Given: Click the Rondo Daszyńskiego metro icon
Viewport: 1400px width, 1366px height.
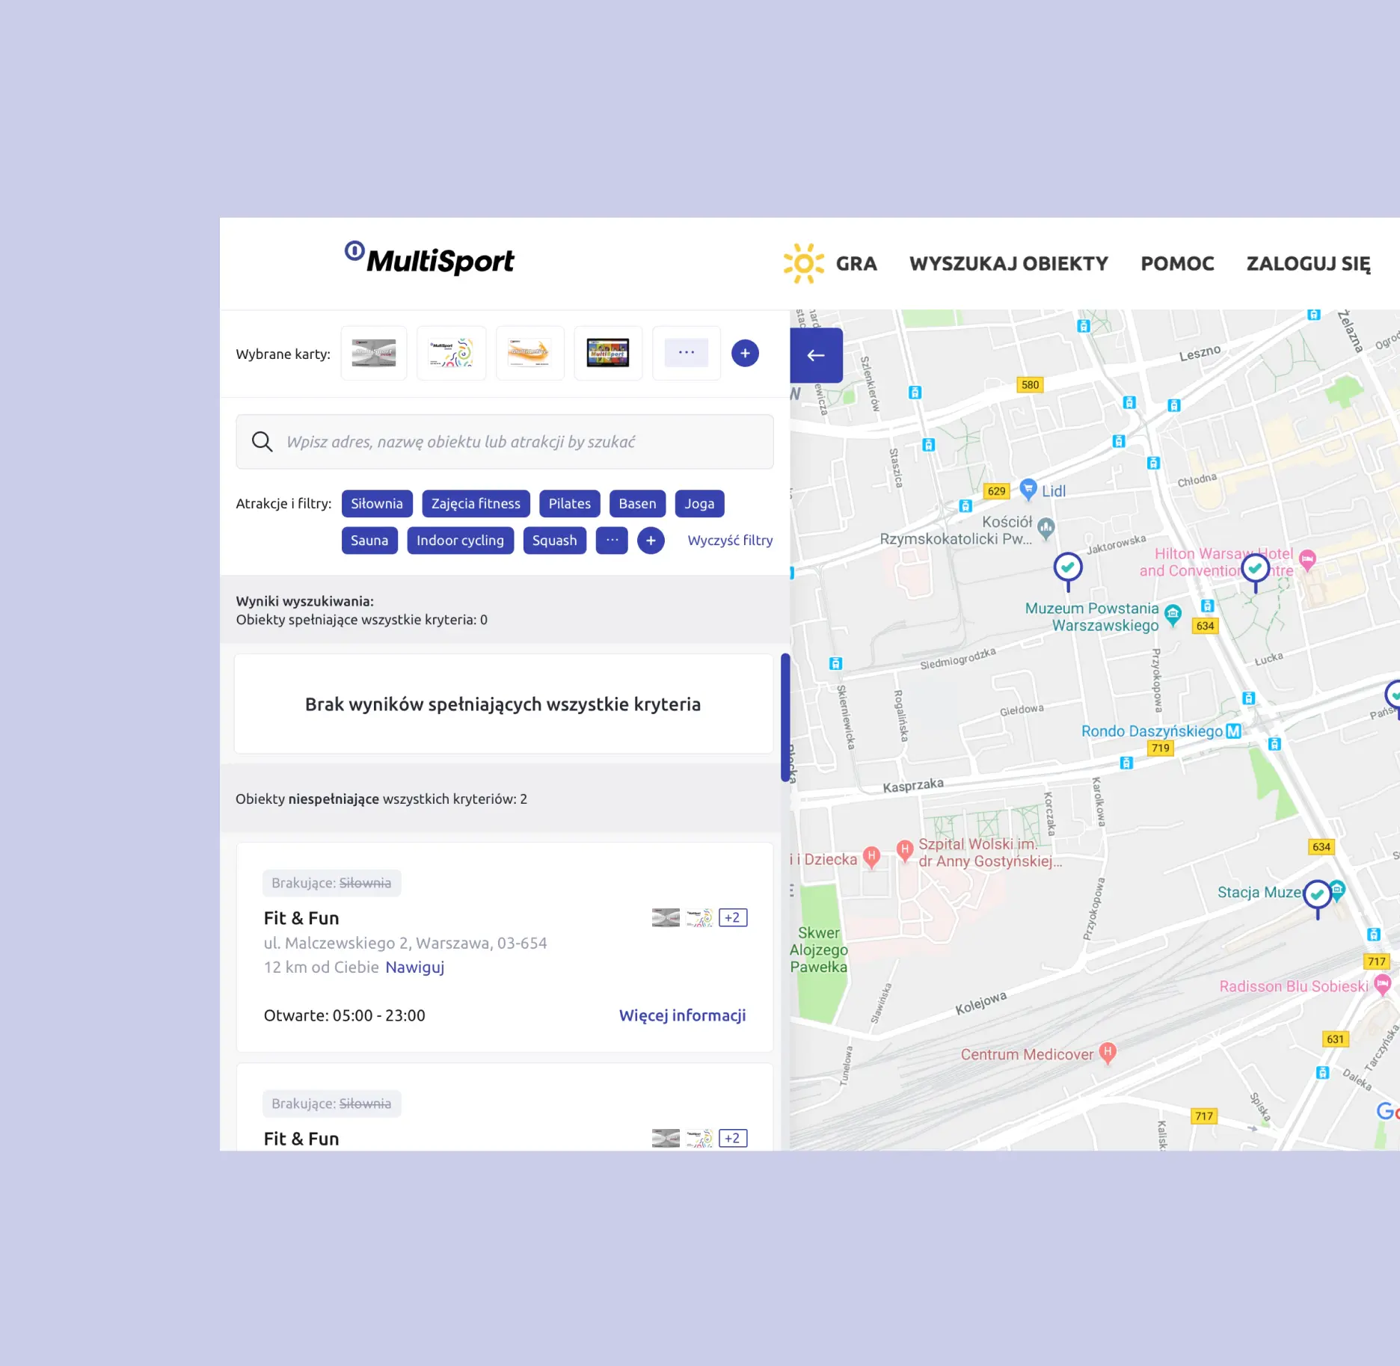Looking at the screenshot, I should point(1233,731).
